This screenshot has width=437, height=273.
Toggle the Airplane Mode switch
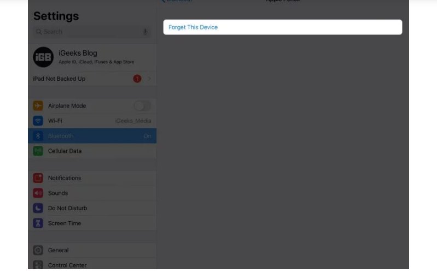(x=142, y=106)
